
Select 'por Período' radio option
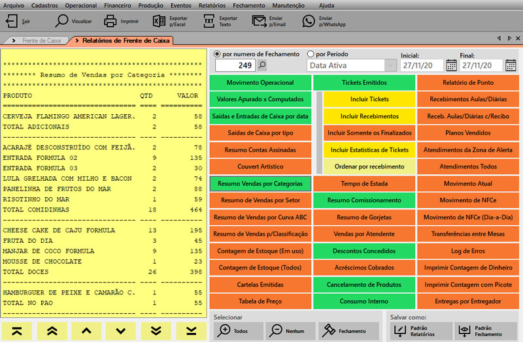(x=311, y=54)
